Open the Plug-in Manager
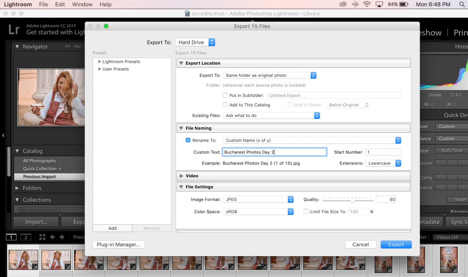The height and width of the screenshot is (277, 468). click(x=118, y=244)
